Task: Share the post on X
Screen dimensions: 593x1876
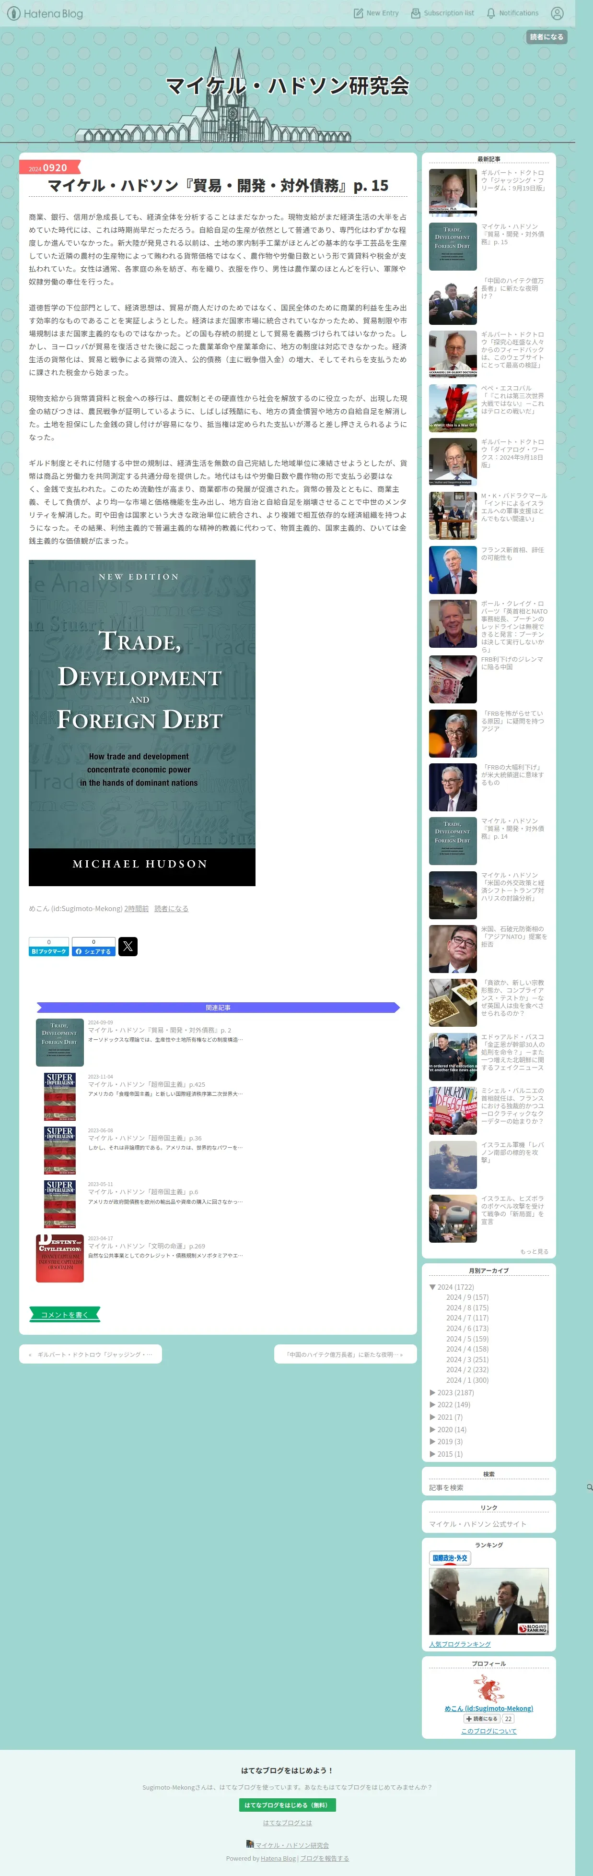Action: pyautogui.click(x=128, y=947)
